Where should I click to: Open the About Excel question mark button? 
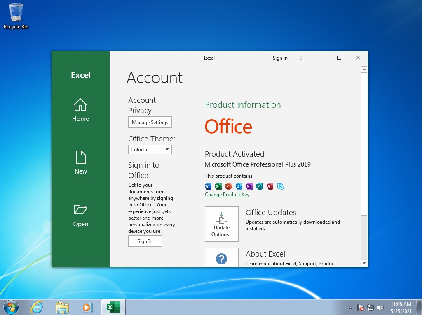pos(221,257)
